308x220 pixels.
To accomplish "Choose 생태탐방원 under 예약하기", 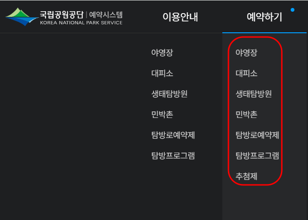I will pyautogui.click(x=254, y=94).
